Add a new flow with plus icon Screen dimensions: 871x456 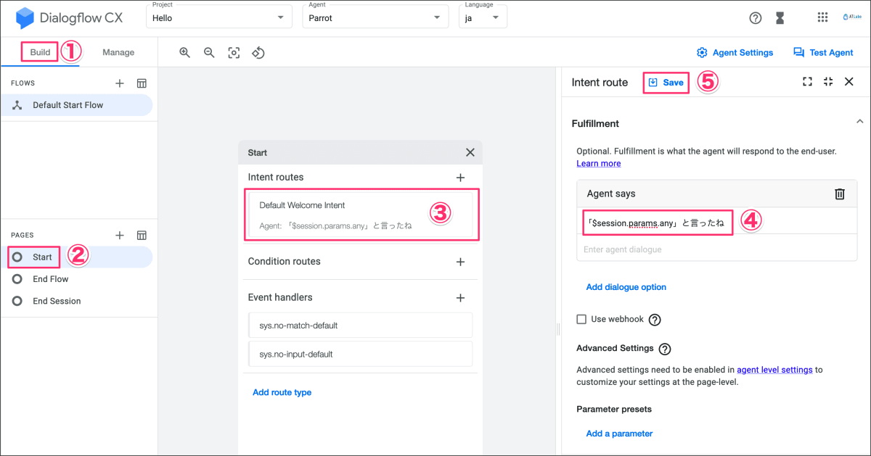[x=120, y=83]
